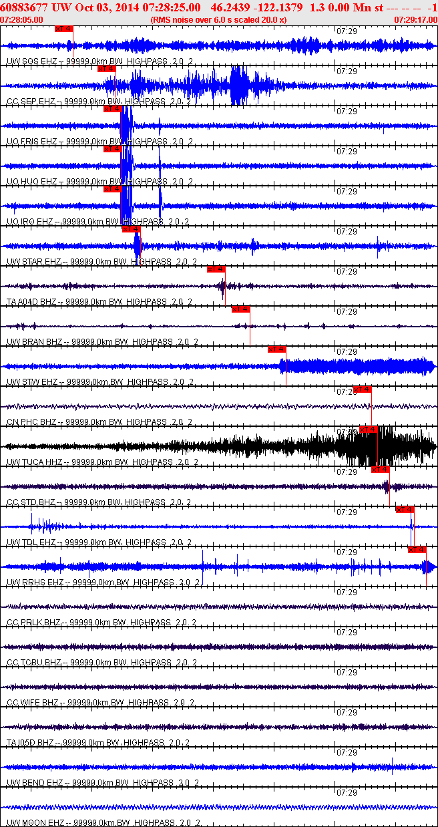The height and width of the screenshot is (827, 438).
Task: Click the red pick flag on UW TUCA trace
Action: 369,430
